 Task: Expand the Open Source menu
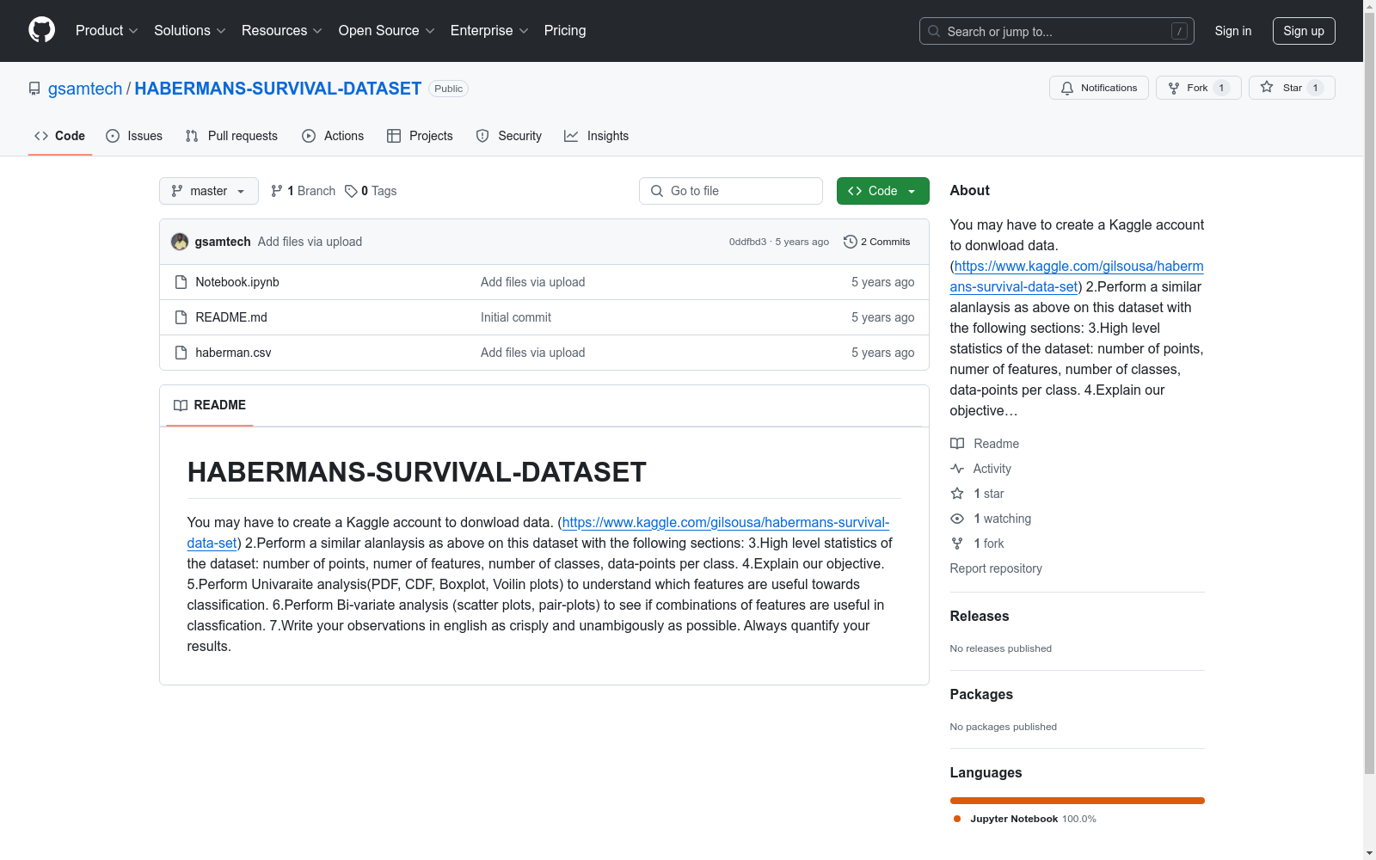(387, 30)
